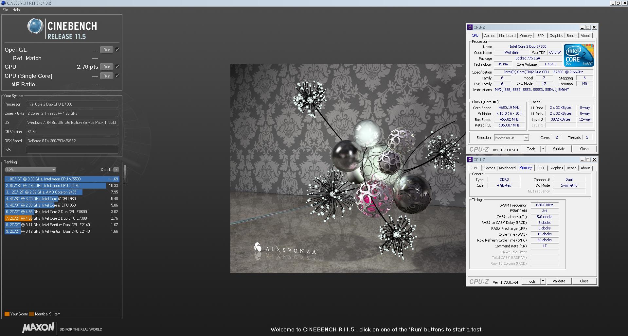Click the ranking panel splitter handle
Image resolution: width=628 pixels, height=336 pixels.
[125, 175]
